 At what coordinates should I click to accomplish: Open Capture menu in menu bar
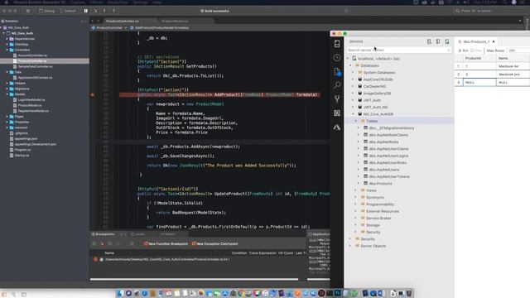coord(78,2)
